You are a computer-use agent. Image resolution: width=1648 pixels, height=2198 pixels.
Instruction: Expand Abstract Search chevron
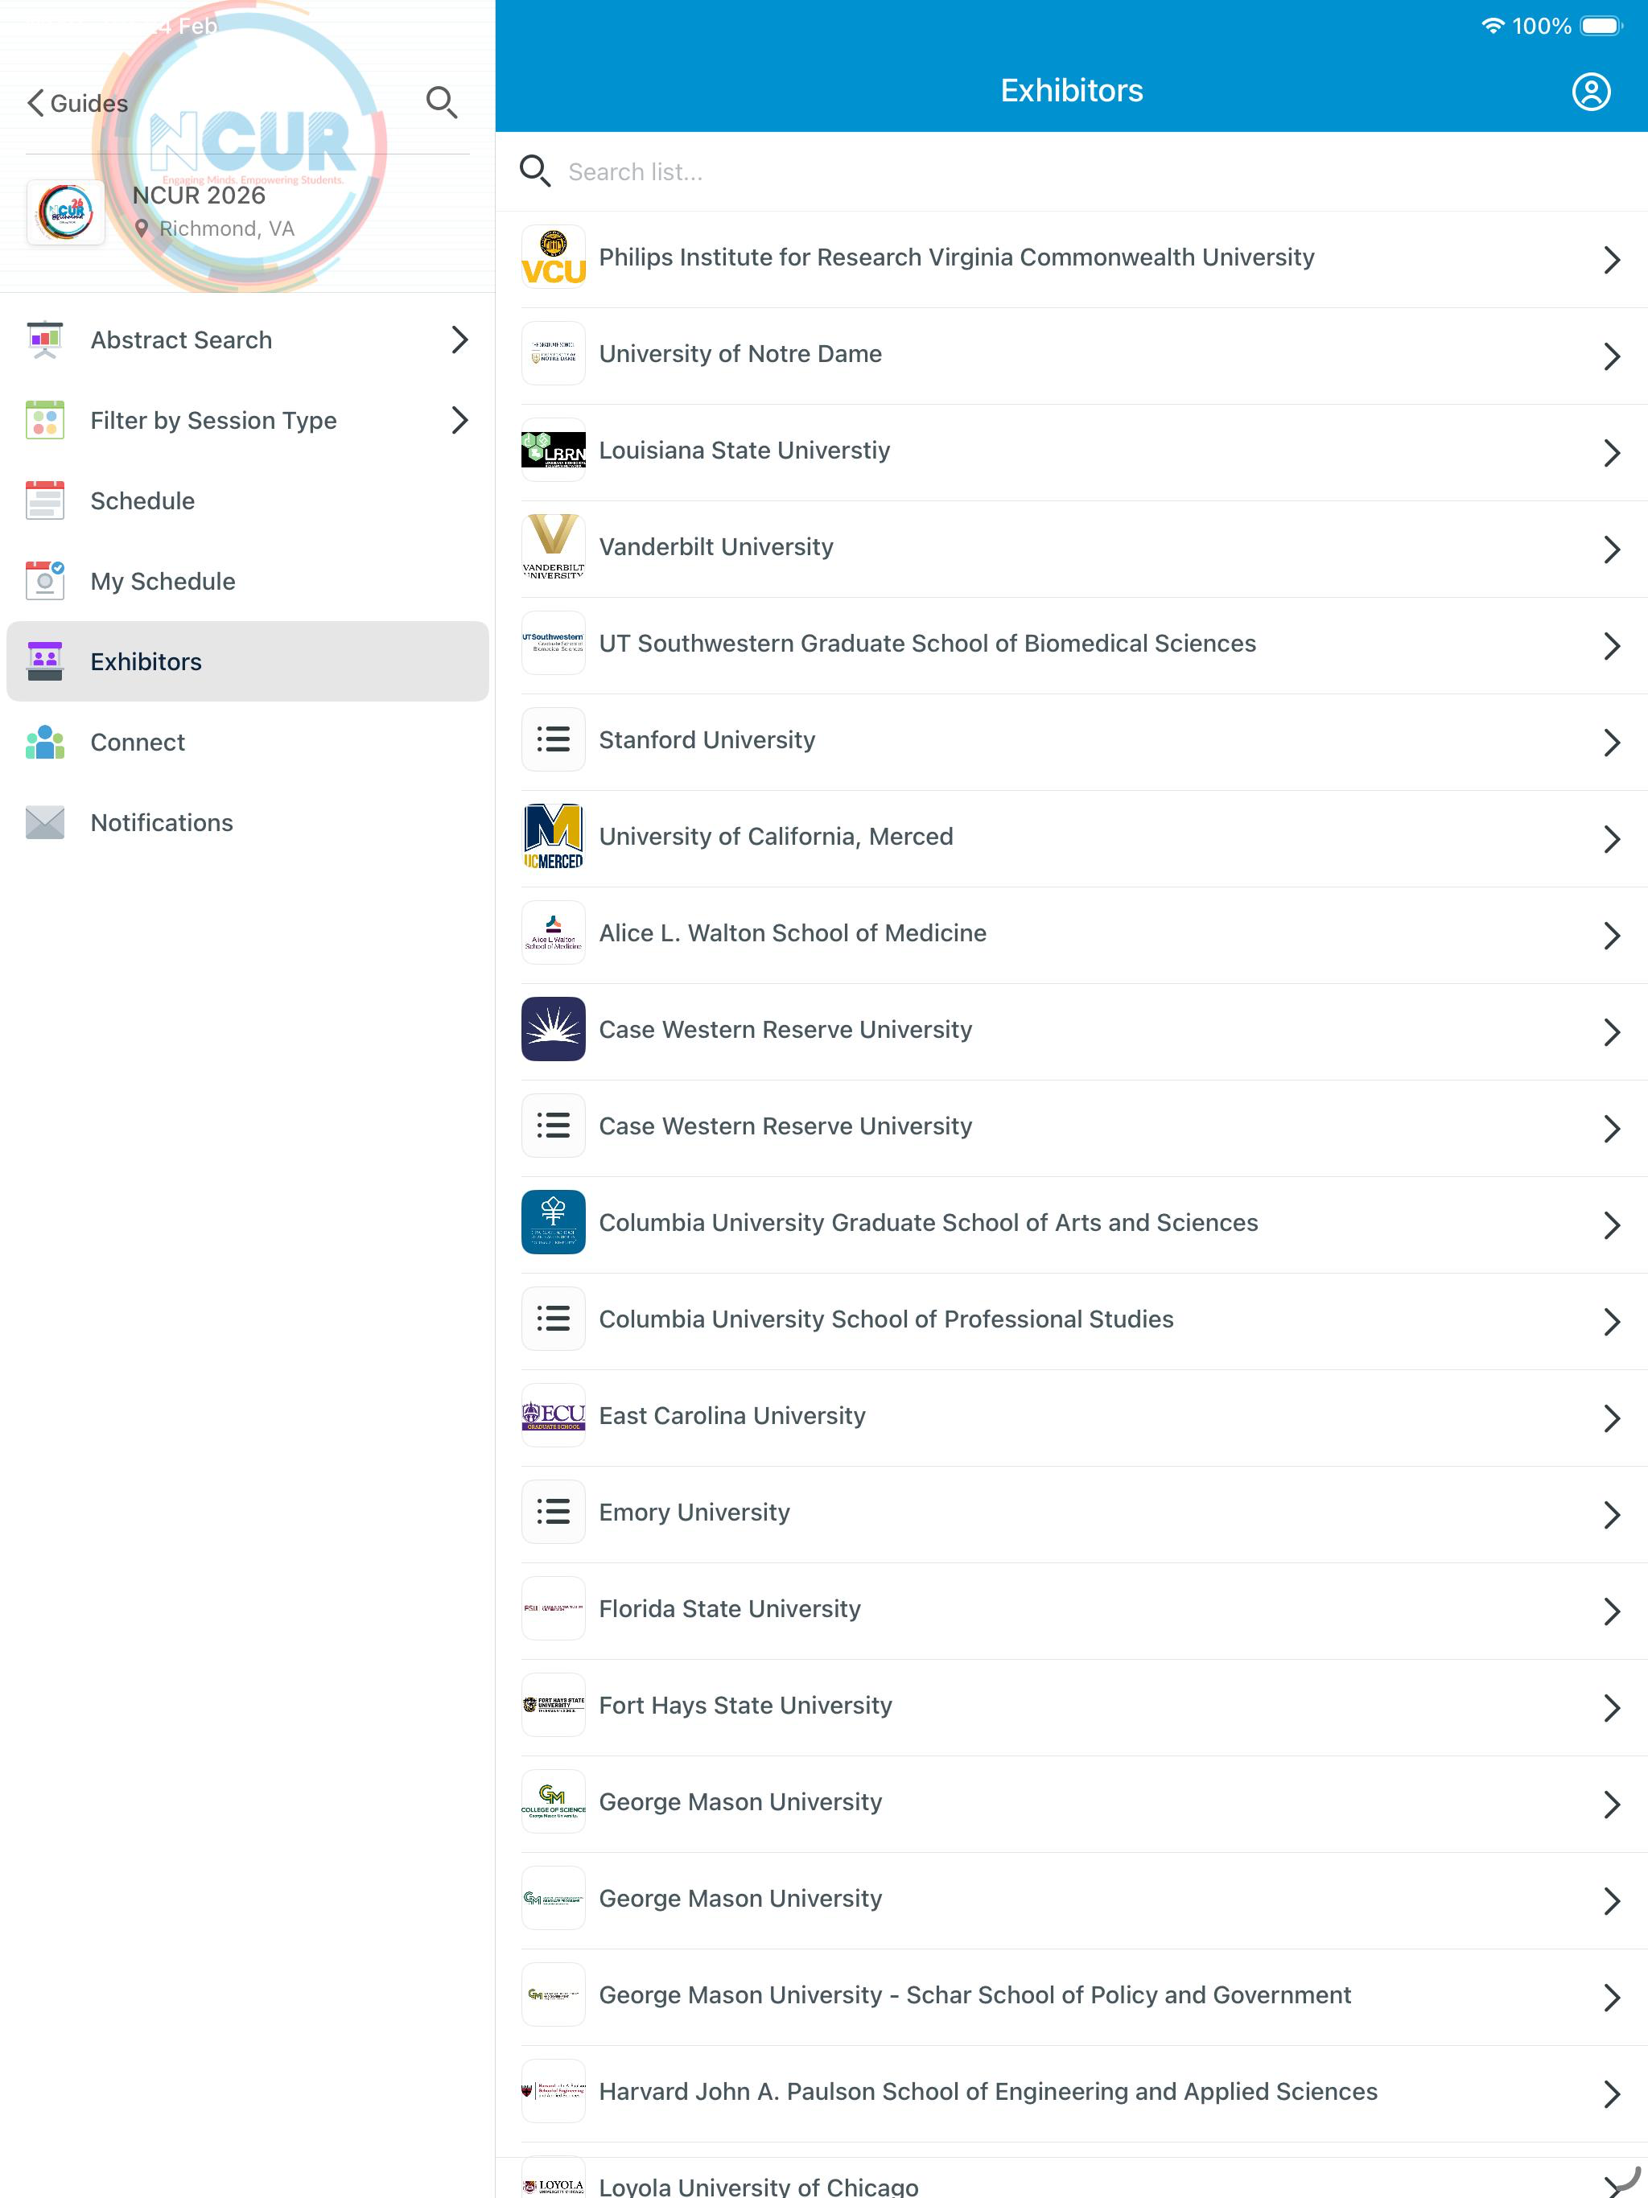click(459, 340)
